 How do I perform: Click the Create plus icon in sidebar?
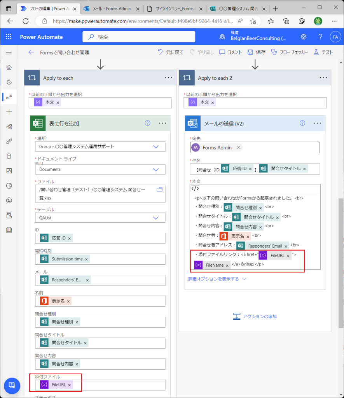point(9,112)
